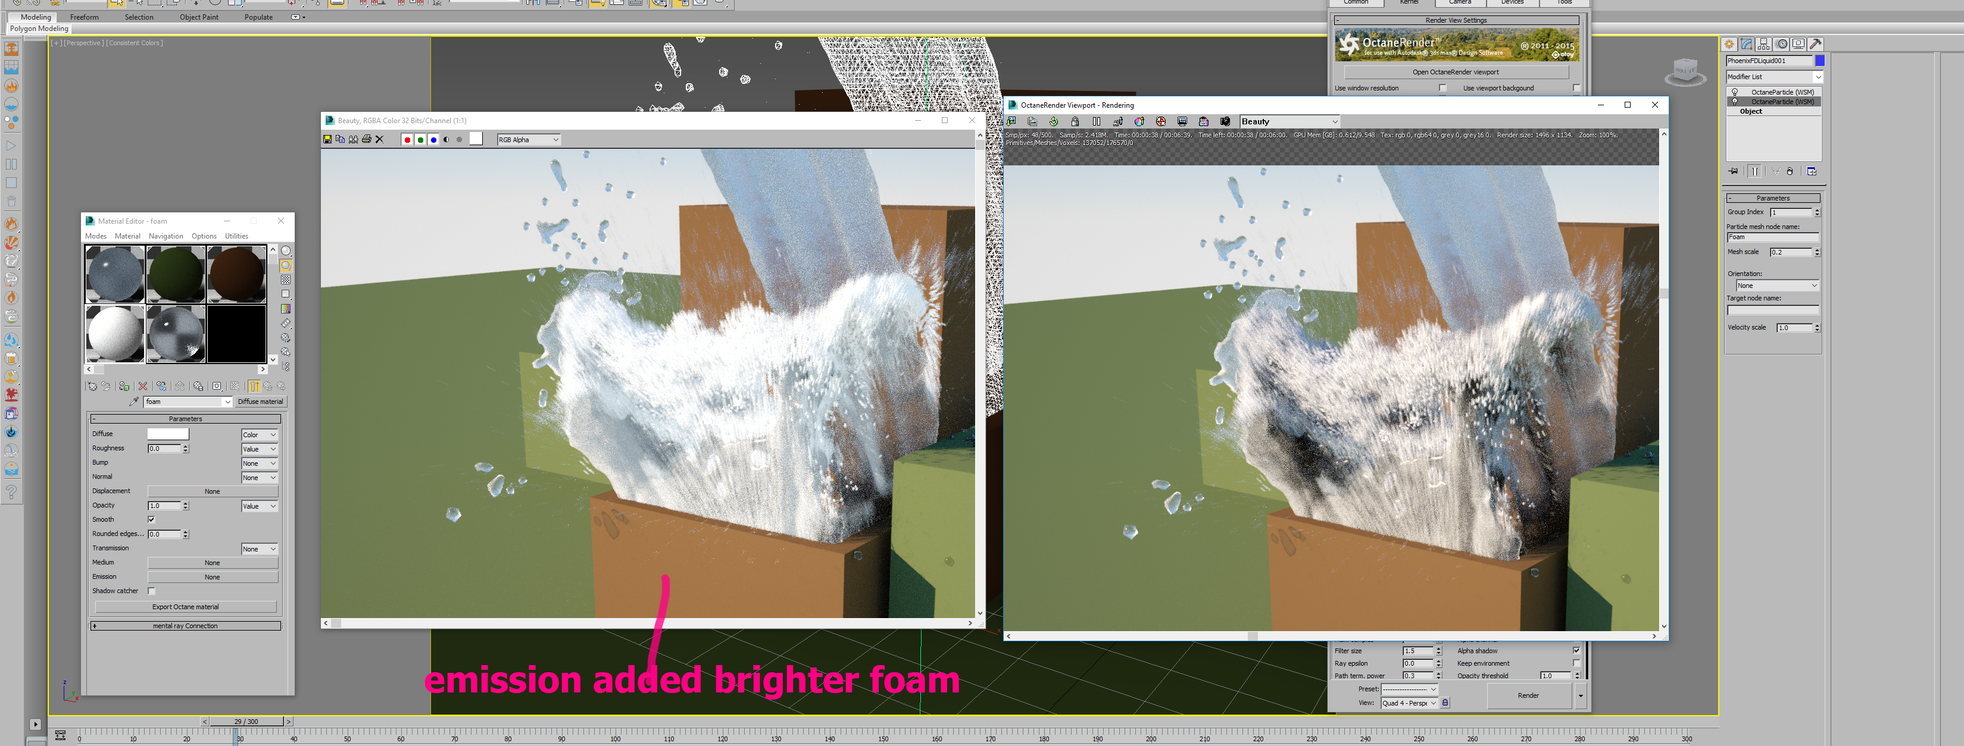Open the Utilities menu in Material Editor
This screenshot has height=746, width=1964.
[236, 236]
